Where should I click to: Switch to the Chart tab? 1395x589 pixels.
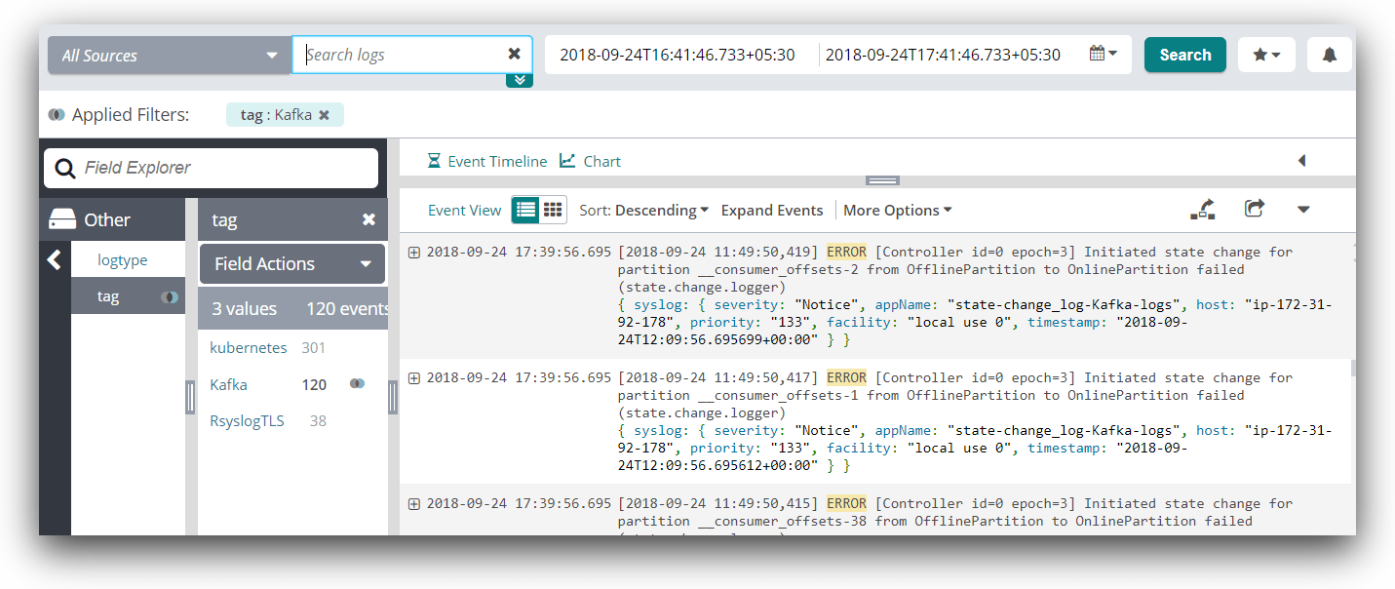591,162
